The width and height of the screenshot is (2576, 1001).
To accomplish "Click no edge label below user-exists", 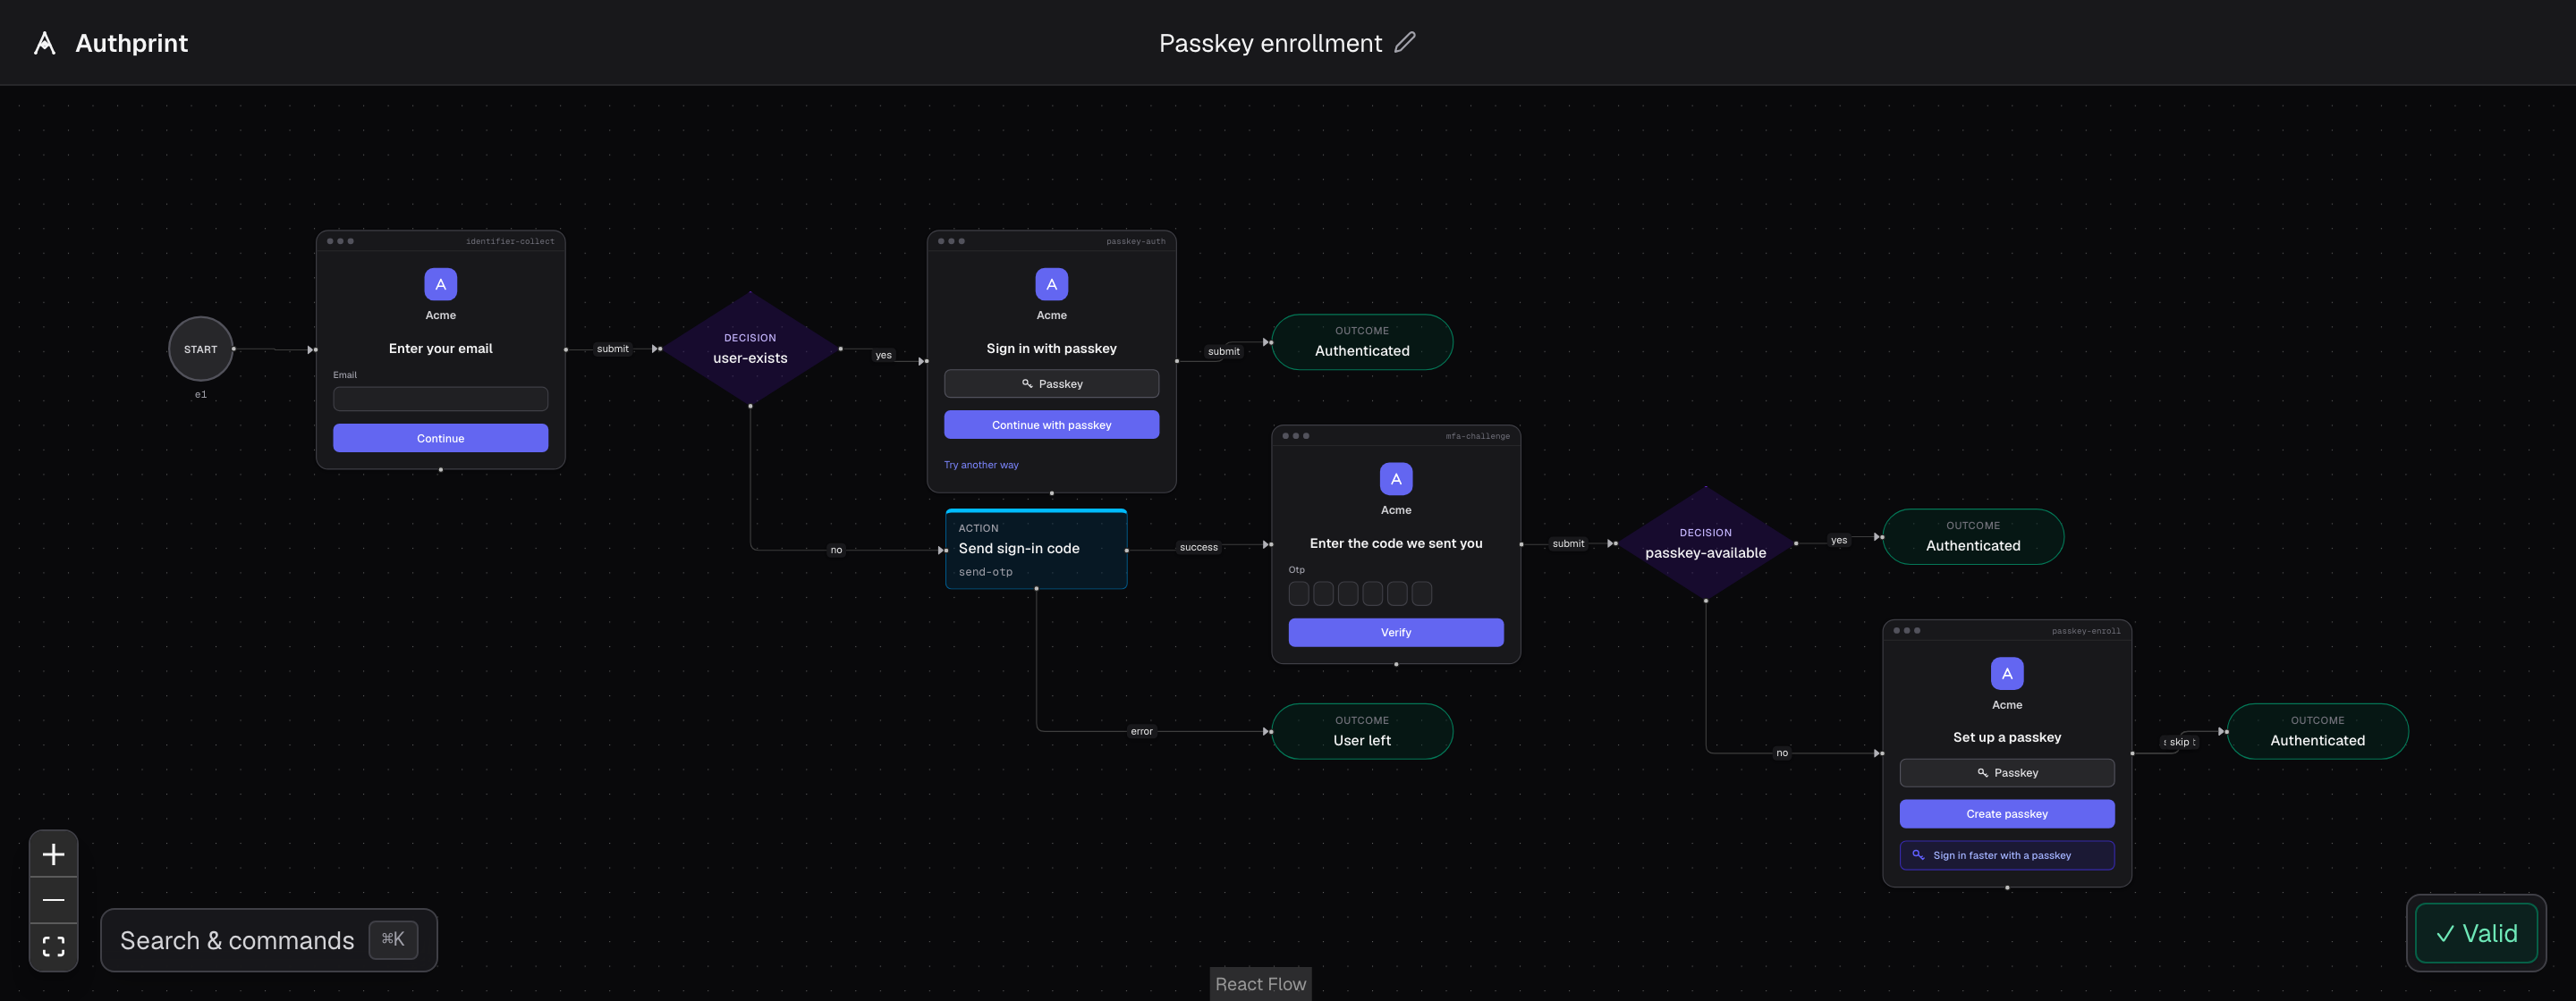I will 836,551.
